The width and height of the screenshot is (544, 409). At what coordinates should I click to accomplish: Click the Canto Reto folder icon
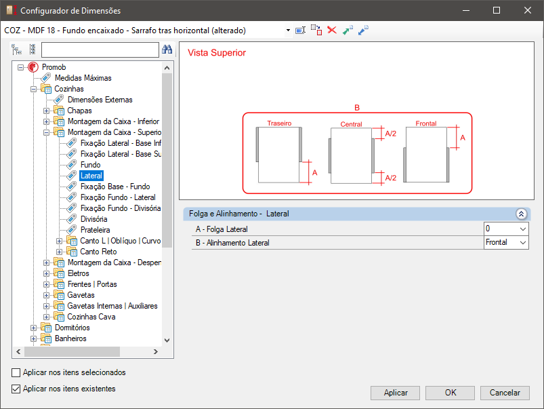click(72, 251)
